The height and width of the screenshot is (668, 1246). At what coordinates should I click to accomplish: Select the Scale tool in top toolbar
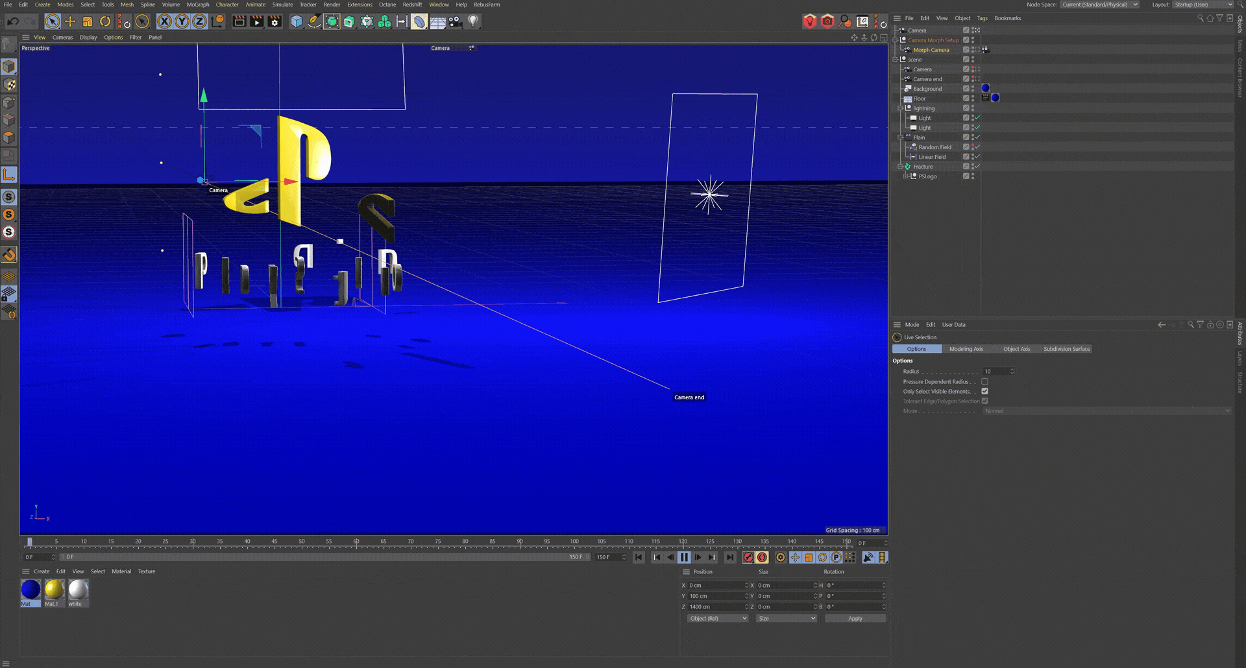coord(88,21)
